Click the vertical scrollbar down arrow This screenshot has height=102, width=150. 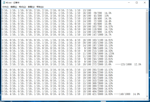point(147,96)
